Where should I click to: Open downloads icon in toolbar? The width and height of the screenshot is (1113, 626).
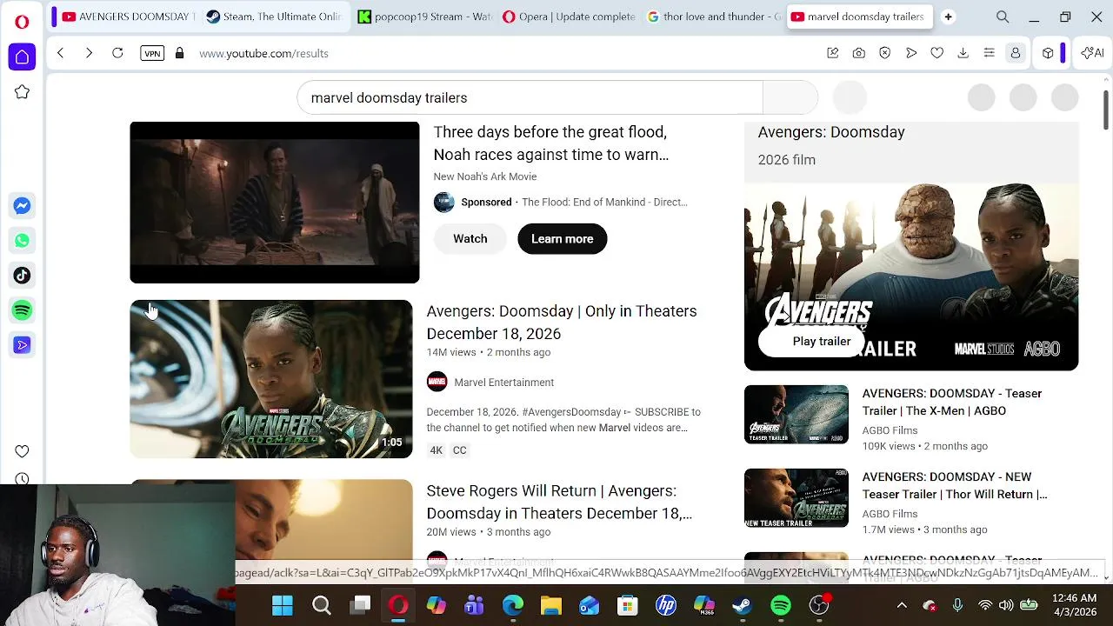(963, 53)
